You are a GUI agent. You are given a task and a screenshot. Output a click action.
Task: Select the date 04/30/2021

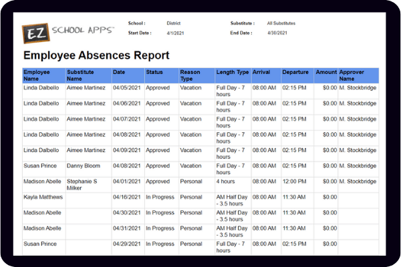coord(127,212)
